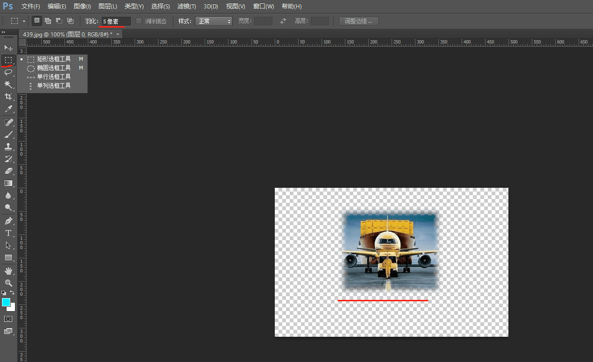Screen dimensions: 593x362
Task: Click the ruler origin corner box
Action: pos(22,42)
